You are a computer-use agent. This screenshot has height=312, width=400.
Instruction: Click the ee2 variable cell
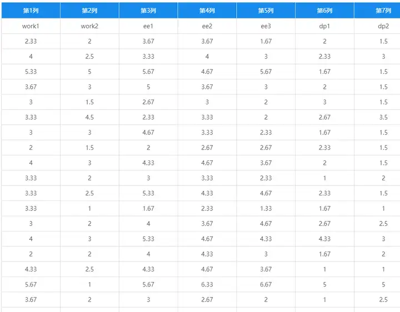pos(207,26)
